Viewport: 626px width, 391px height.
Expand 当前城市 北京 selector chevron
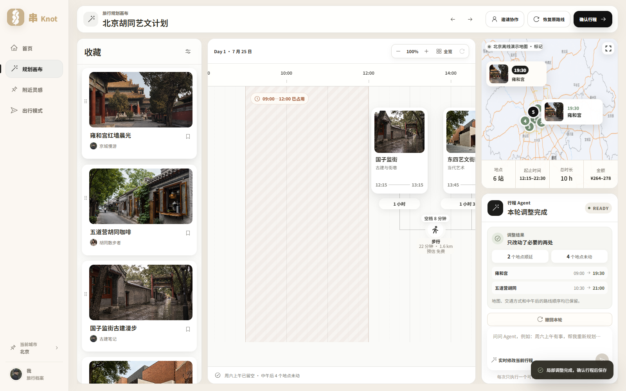click(57, 348)
